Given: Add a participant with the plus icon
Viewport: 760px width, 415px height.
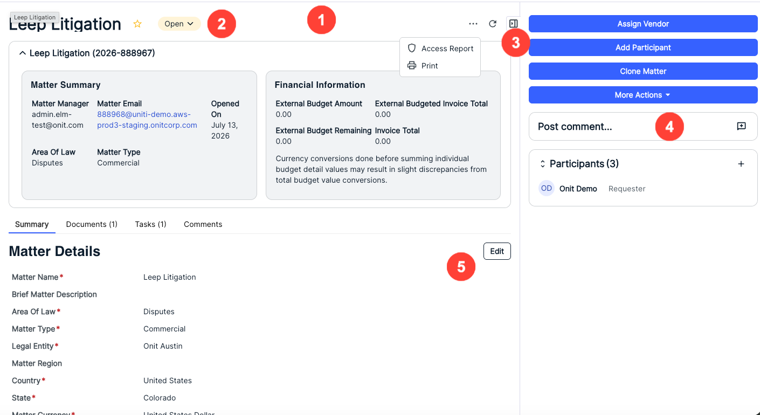Looking at the screenshot, I should tap(741, 164).
